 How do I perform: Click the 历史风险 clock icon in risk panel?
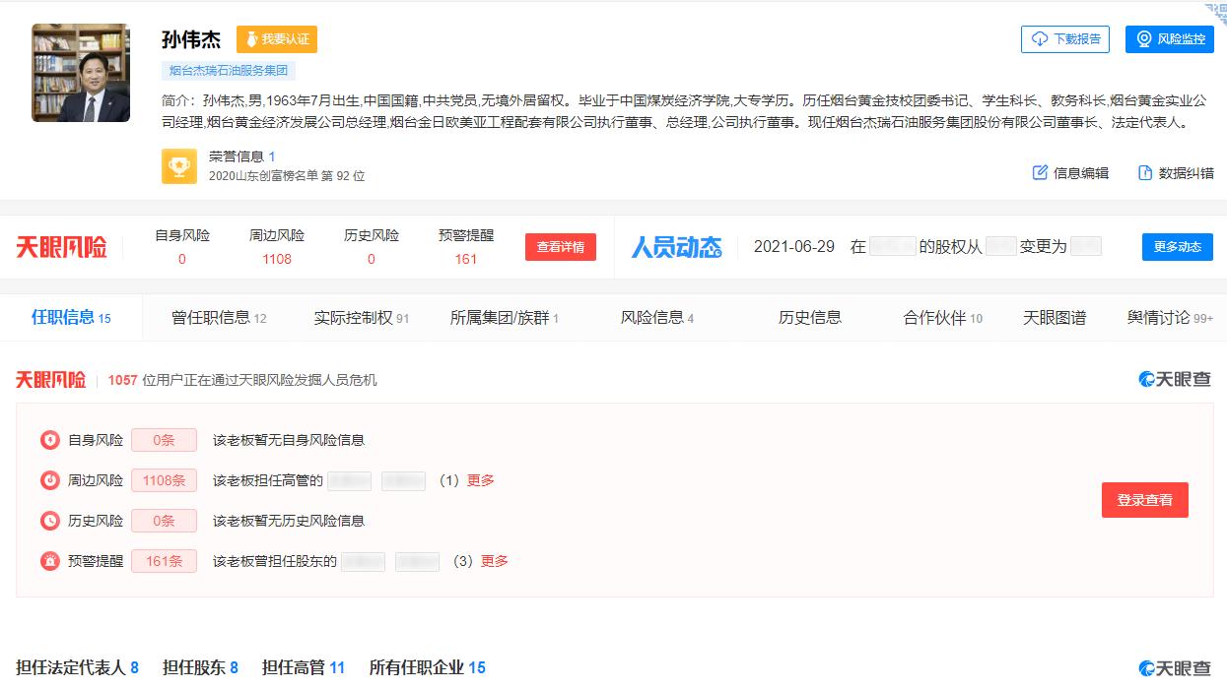point(49,521)
